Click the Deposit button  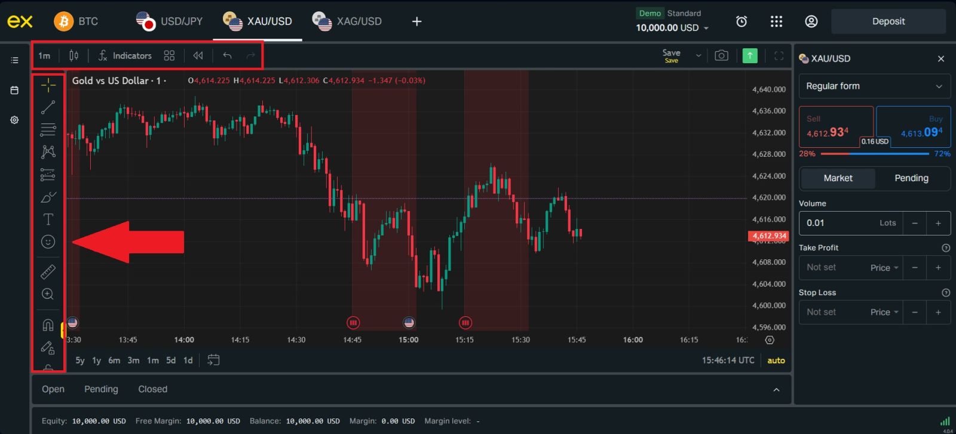click(x=888, y=21)
